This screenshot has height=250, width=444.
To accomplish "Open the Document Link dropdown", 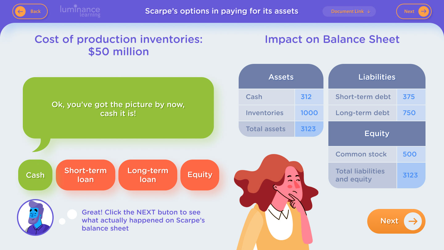I will point(349,11).
